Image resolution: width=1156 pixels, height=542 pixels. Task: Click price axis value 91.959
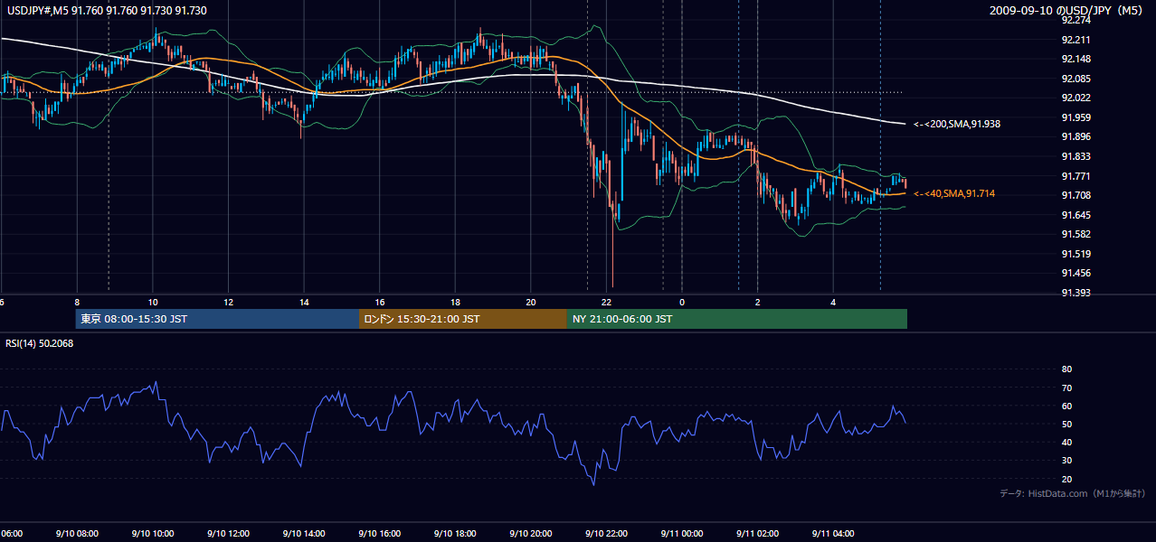[1076, 117]
